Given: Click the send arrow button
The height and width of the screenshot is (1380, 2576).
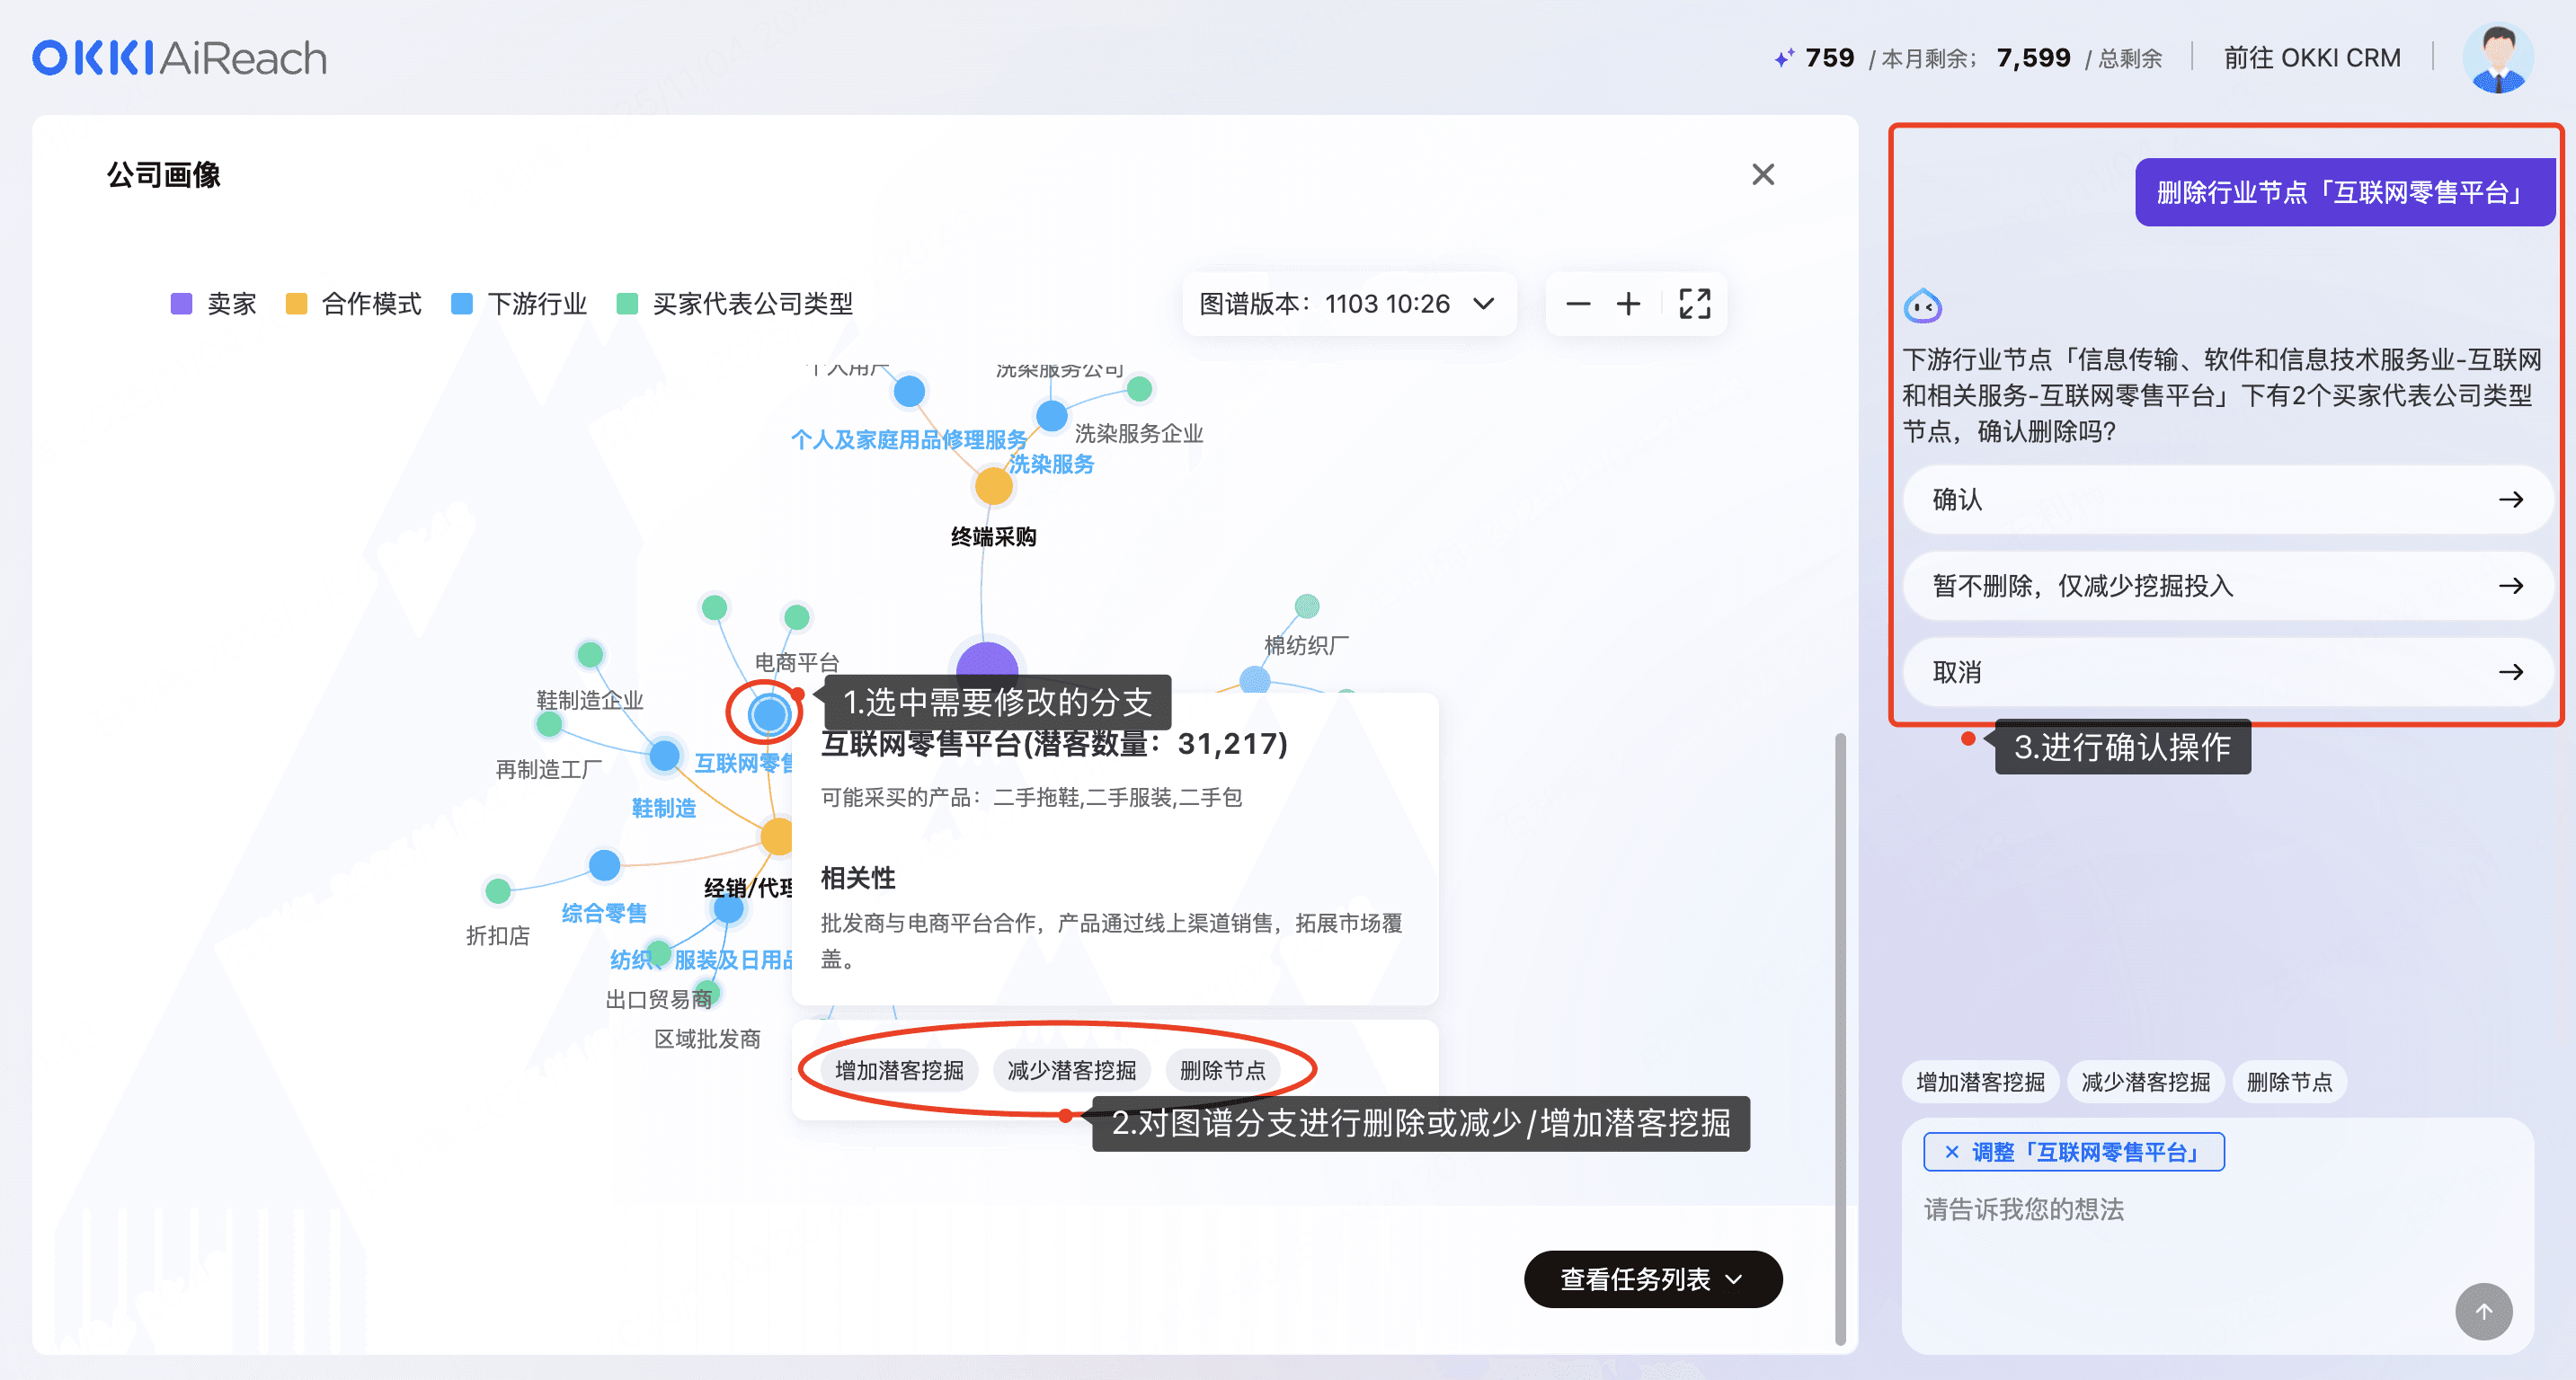Looking at the screenshot, I should (2483, 1311).
